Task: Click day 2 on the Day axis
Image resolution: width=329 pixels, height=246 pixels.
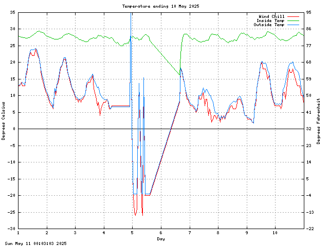Action: (47, 233)
